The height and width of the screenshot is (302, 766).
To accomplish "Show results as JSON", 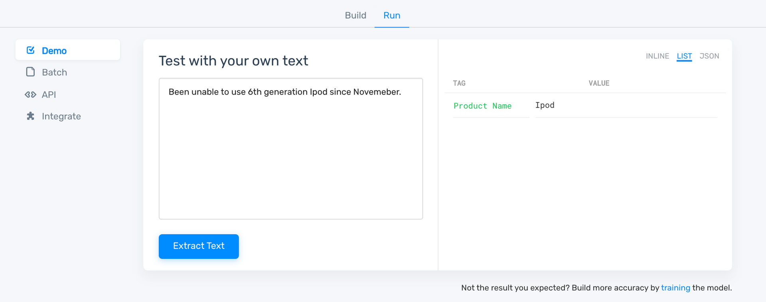I will (709, 56).
